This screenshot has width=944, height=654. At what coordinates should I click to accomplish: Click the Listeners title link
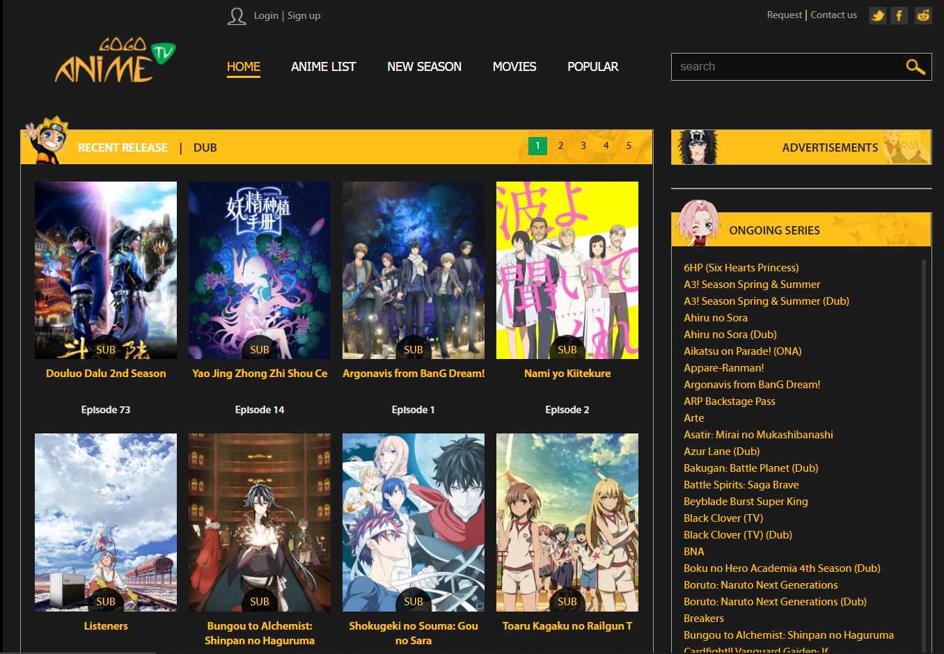click(106, 626)
